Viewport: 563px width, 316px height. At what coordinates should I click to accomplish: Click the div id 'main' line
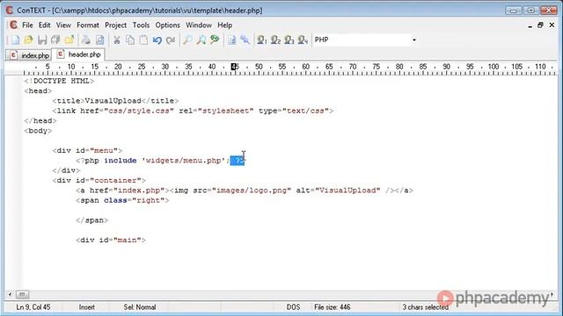pyautogui.click(x=111, y=241)
